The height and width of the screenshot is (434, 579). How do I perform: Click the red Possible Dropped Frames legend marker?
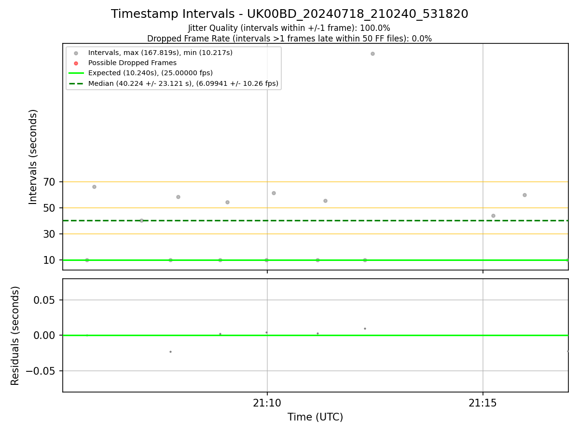(76, 63)
